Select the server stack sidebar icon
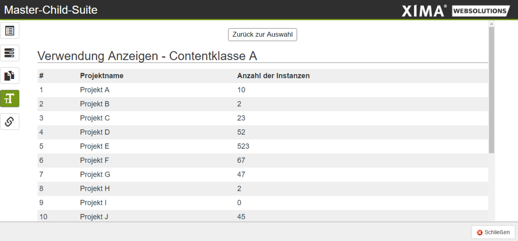This screenshot has height=241, width=518. click(9, 53)
